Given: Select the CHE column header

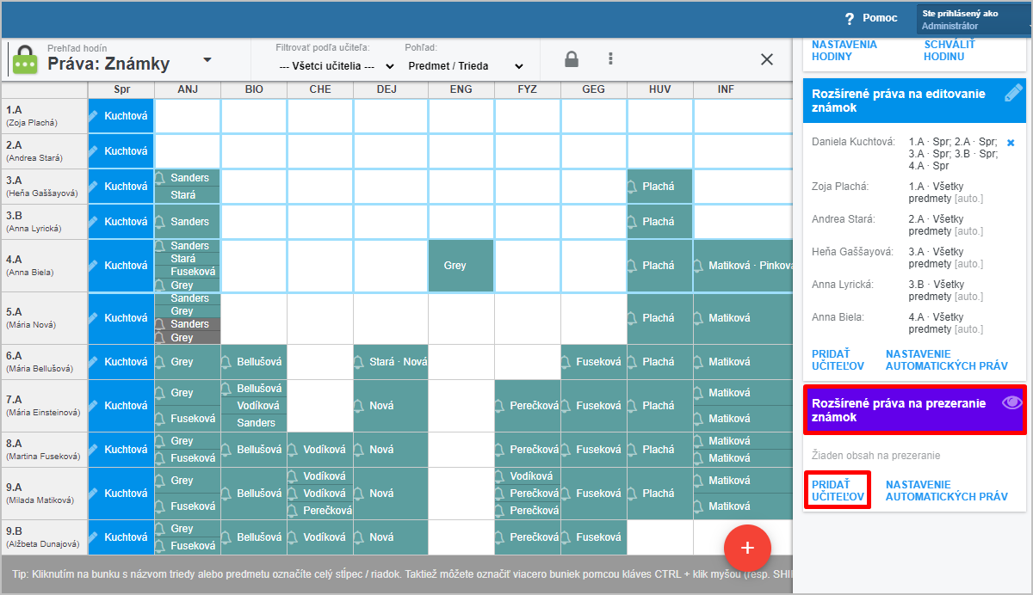Looking at the screenshot, I should coord(320,89).
